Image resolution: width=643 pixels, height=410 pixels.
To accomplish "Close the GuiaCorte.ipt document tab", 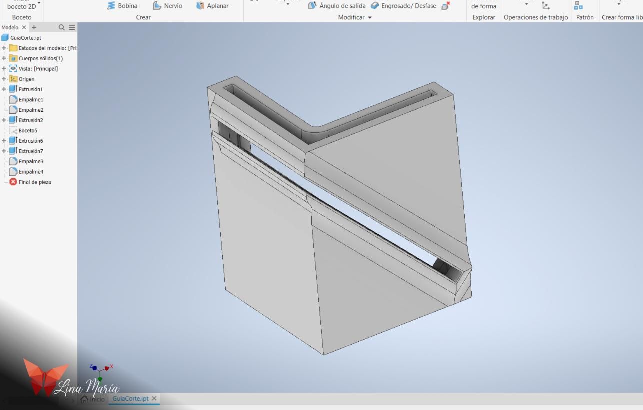I will click(x=154, y=398).
